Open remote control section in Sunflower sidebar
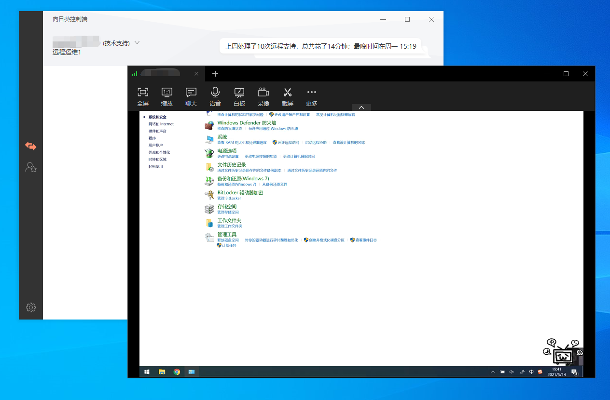This screenshot has width=610, height=400. [x=31, y=146]
